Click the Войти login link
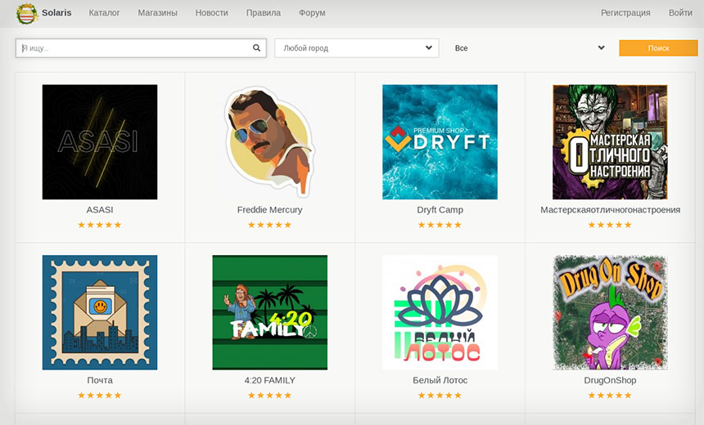This screenshot has height=425, width=704. [679, 13]
